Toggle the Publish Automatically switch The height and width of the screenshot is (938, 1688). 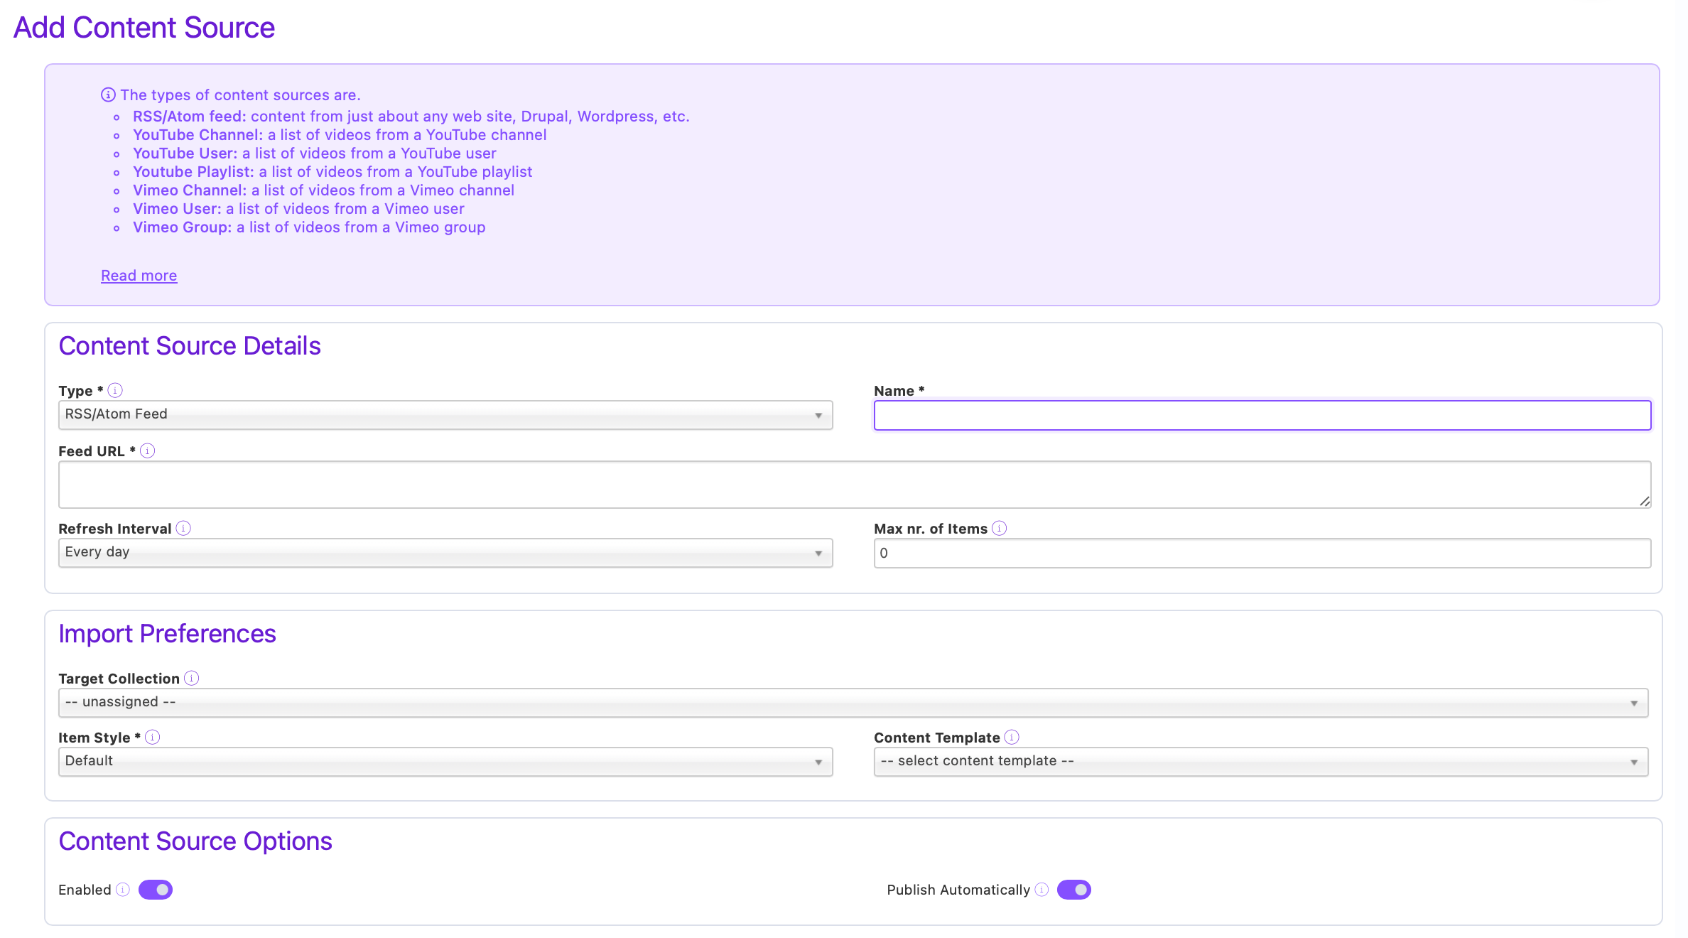(x=1074, y=890)
